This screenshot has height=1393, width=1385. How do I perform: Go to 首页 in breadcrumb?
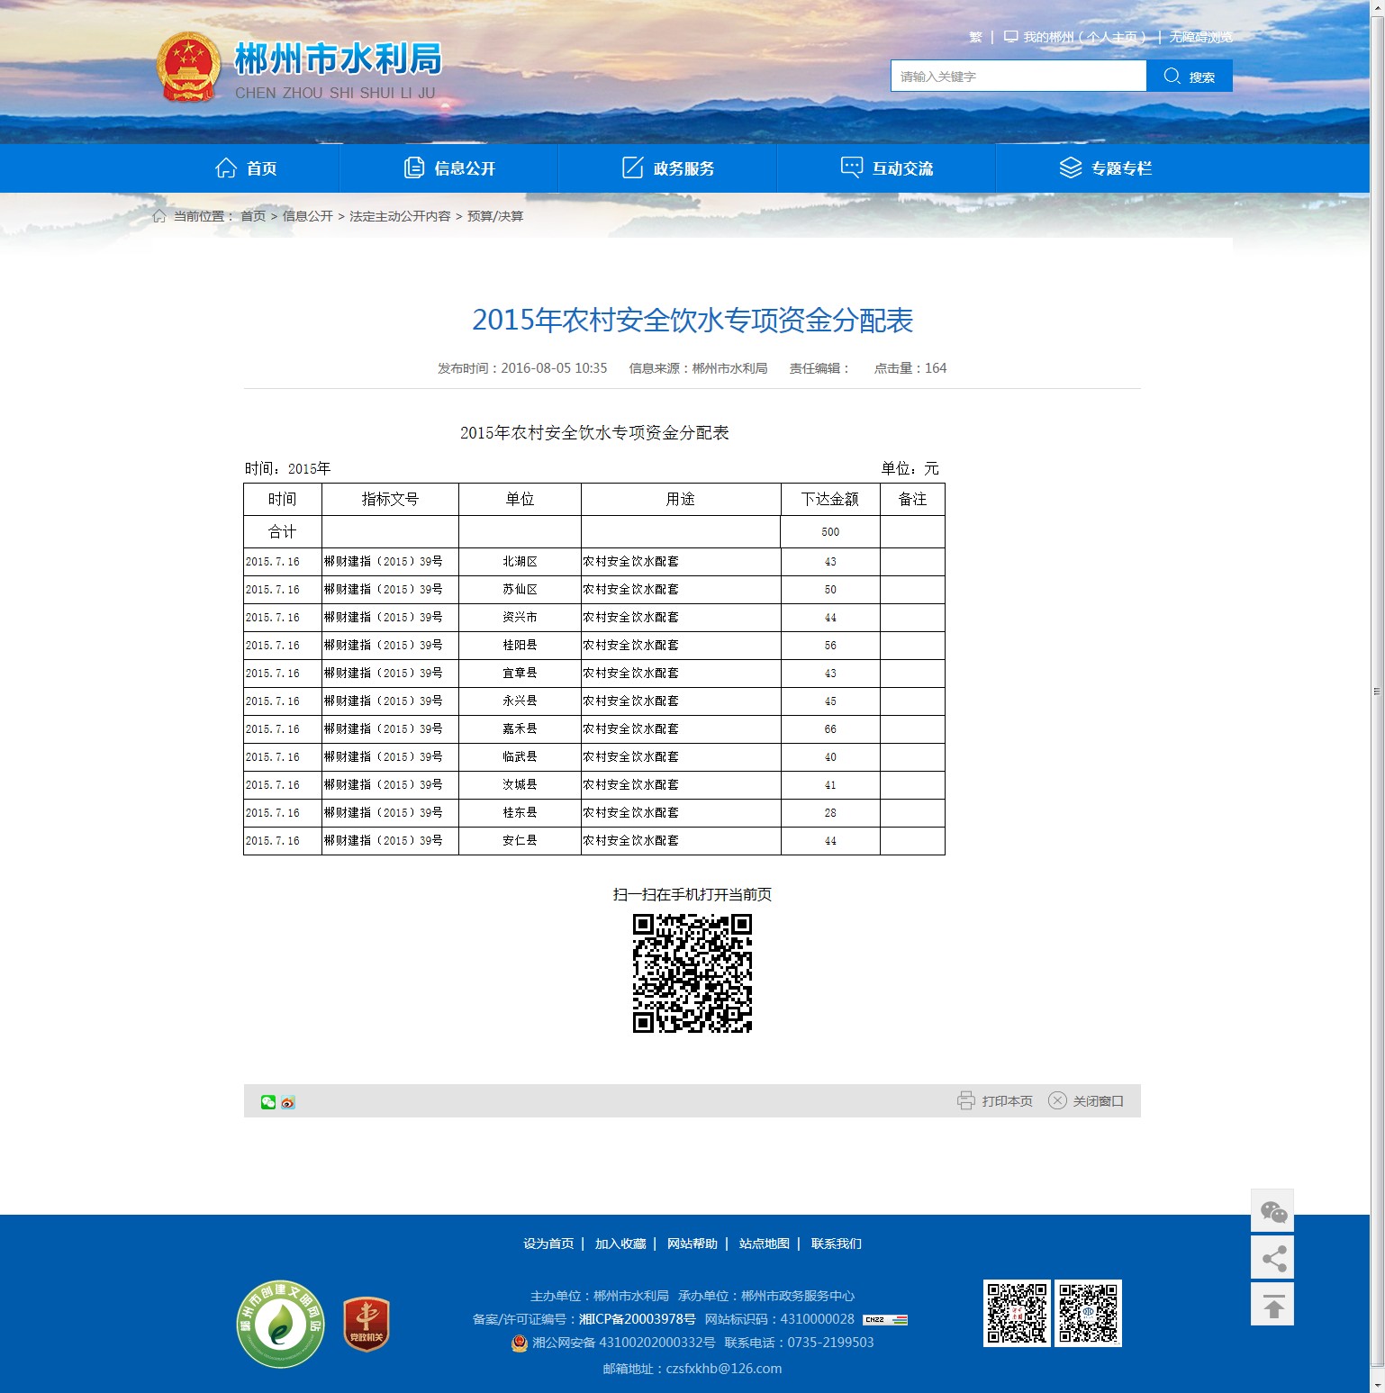pos(253,216)
